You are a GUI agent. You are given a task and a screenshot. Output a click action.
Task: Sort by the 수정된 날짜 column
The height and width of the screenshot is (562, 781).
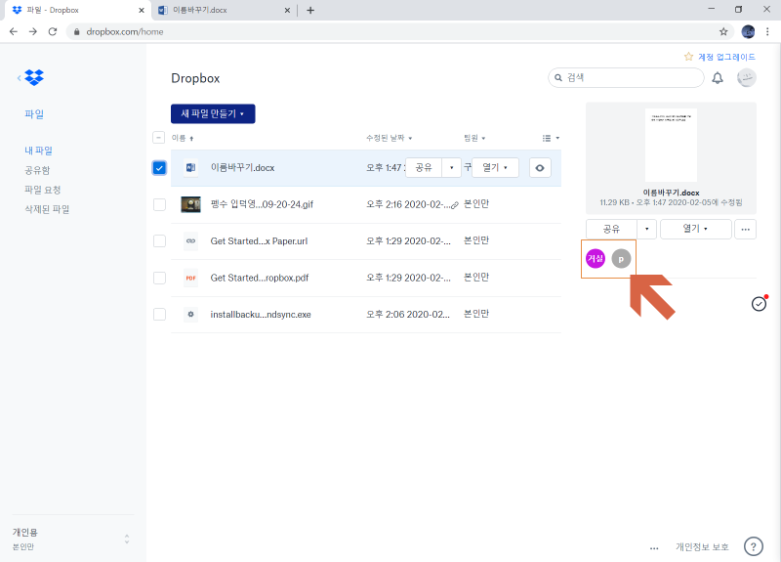point(389,138)
